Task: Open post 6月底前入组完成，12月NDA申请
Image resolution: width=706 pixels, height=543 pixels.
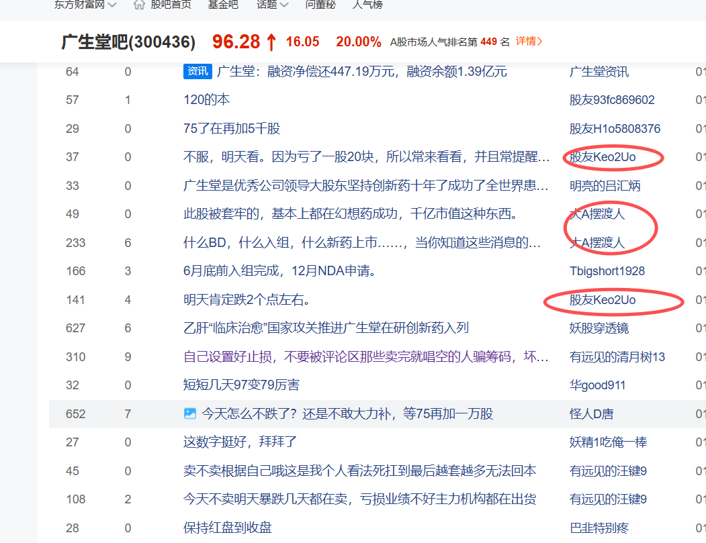Action: (x=279, y=270)
